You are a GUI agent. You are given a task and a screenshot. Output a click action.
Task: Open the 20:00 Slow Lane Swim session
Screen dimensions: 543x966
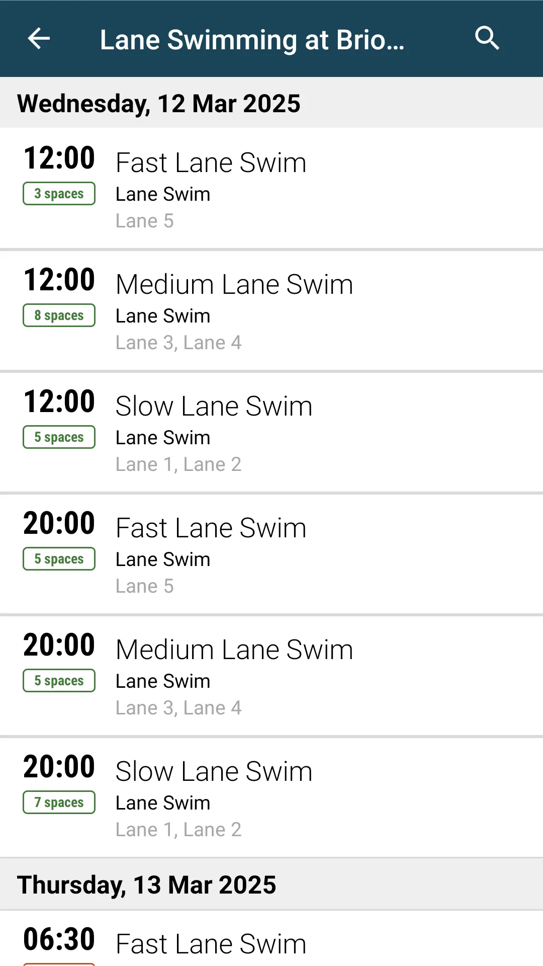271,797
